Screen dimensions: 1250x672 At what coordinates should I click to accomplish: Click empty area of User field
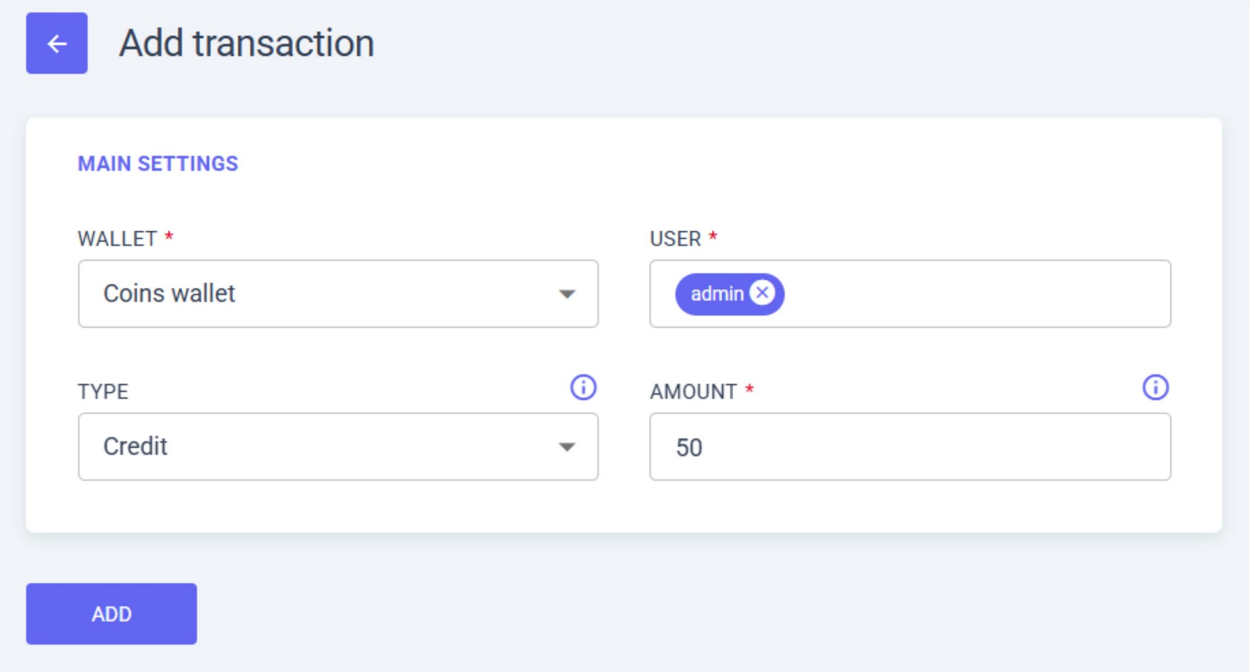point(977,294)
